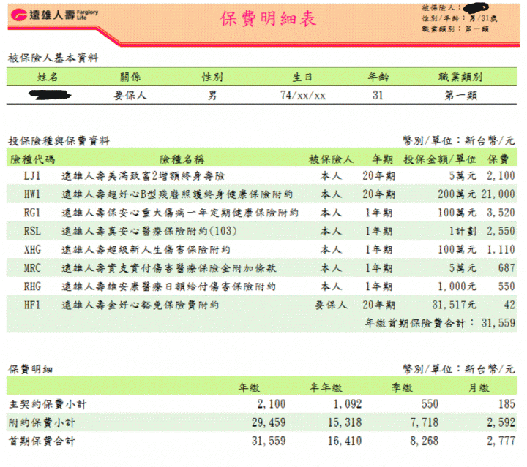
Task: Click the 主契約保費小計 row label
Action: (48, 404)
